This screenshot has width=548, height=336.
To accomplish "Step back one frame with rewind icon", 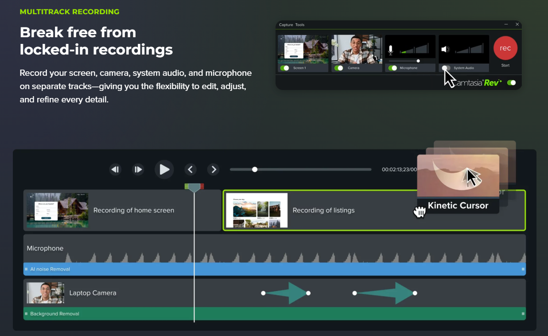I will point(116,169).
